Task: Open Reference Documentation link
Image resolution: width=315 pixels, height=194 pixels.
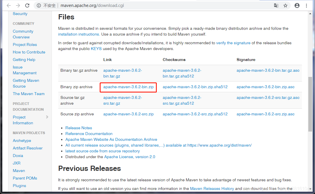Action: click(89, 134)
